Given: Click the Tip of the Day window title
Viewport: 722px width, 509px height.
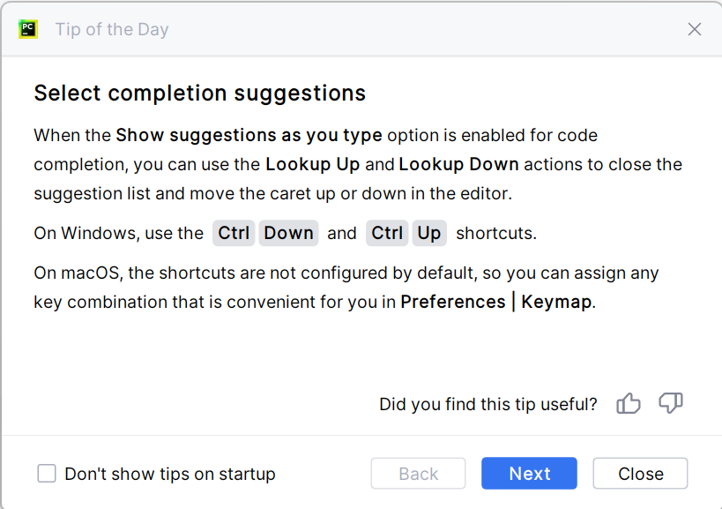Looking at the screenshot, I should point(112,29).
